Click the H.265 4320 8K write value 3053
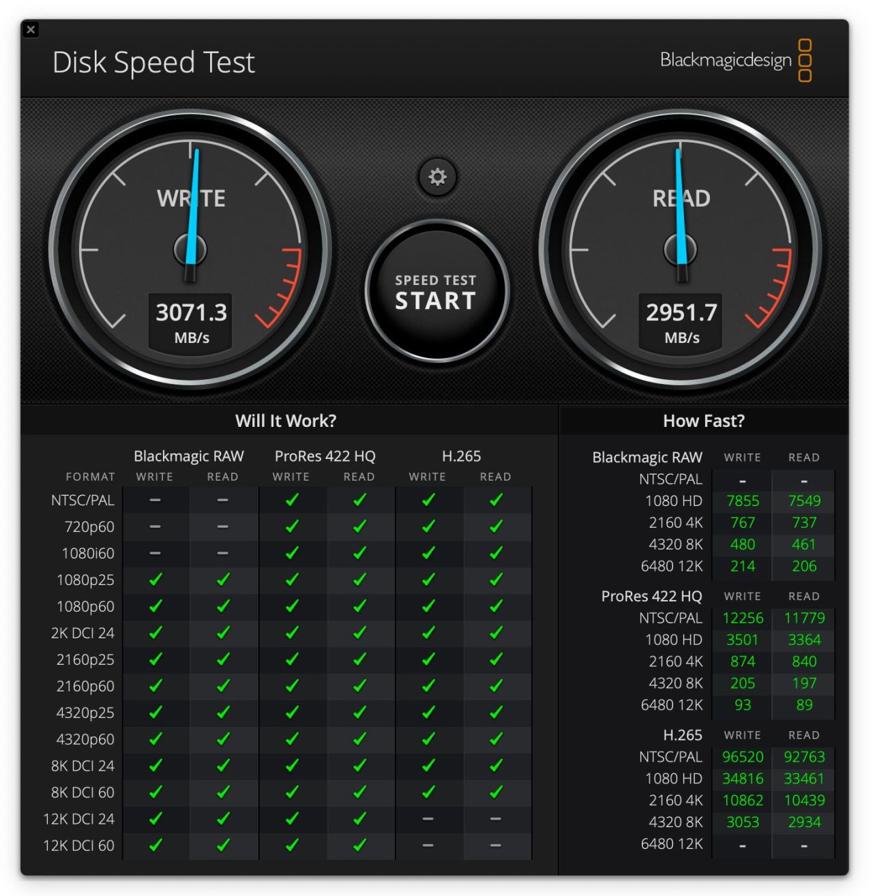Screen dimensions: 873x896 [743, 823]
